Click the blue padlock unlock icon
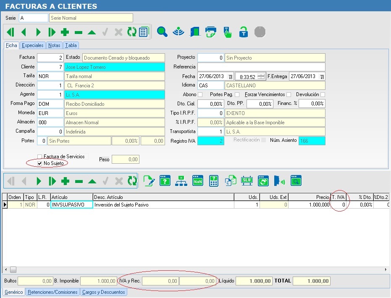 click(244, 32)
